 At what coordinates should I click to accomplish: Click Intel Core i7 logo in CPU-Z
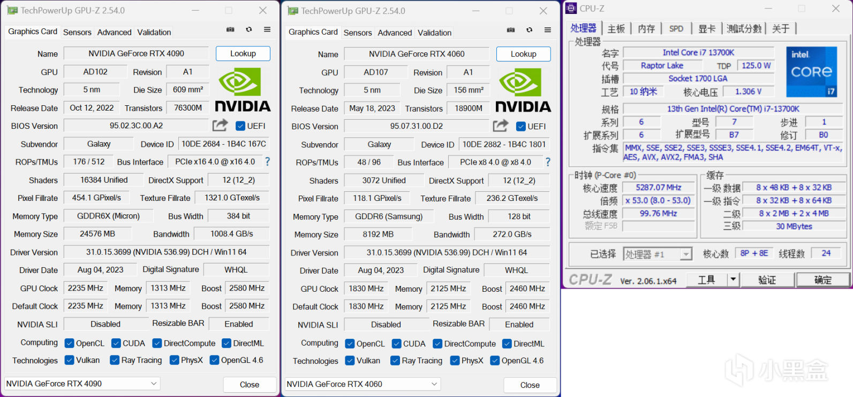(x=812, y=72)
